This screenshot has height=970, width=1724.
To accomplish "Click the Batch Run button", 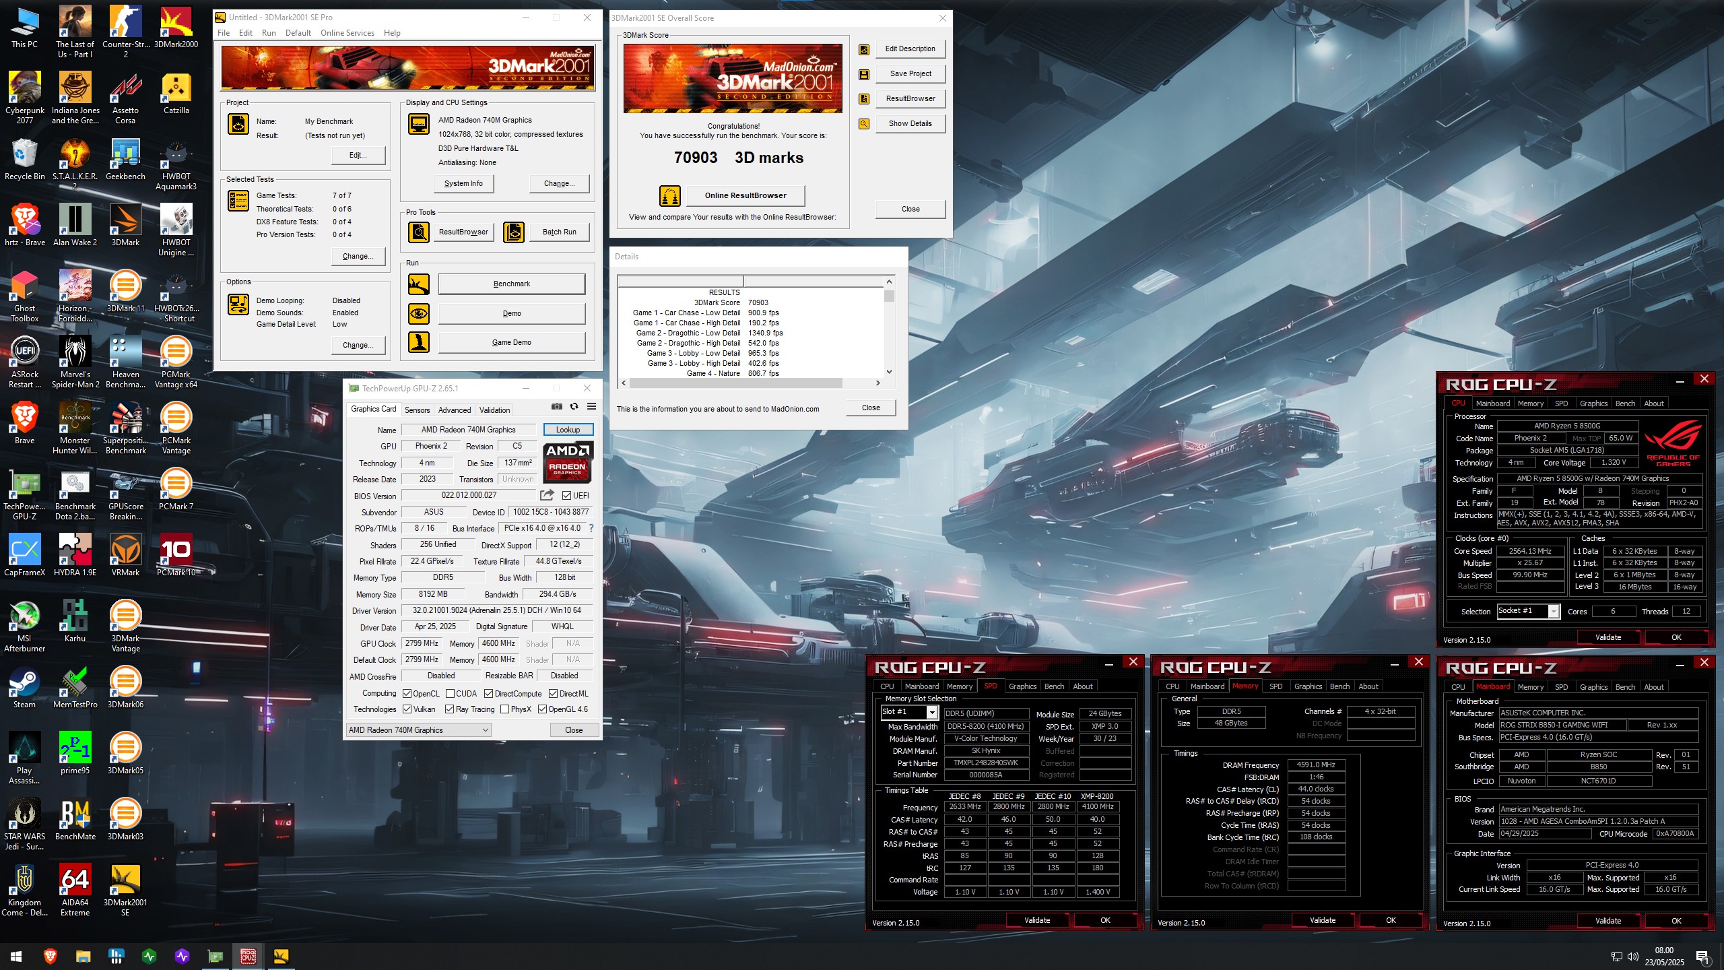I will [560, 232].
